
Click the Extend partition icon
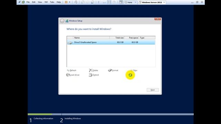(x=90, y=75)
